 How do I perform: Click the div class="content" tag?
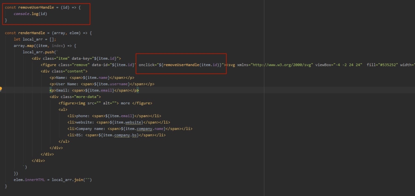[x=64, y=71]
